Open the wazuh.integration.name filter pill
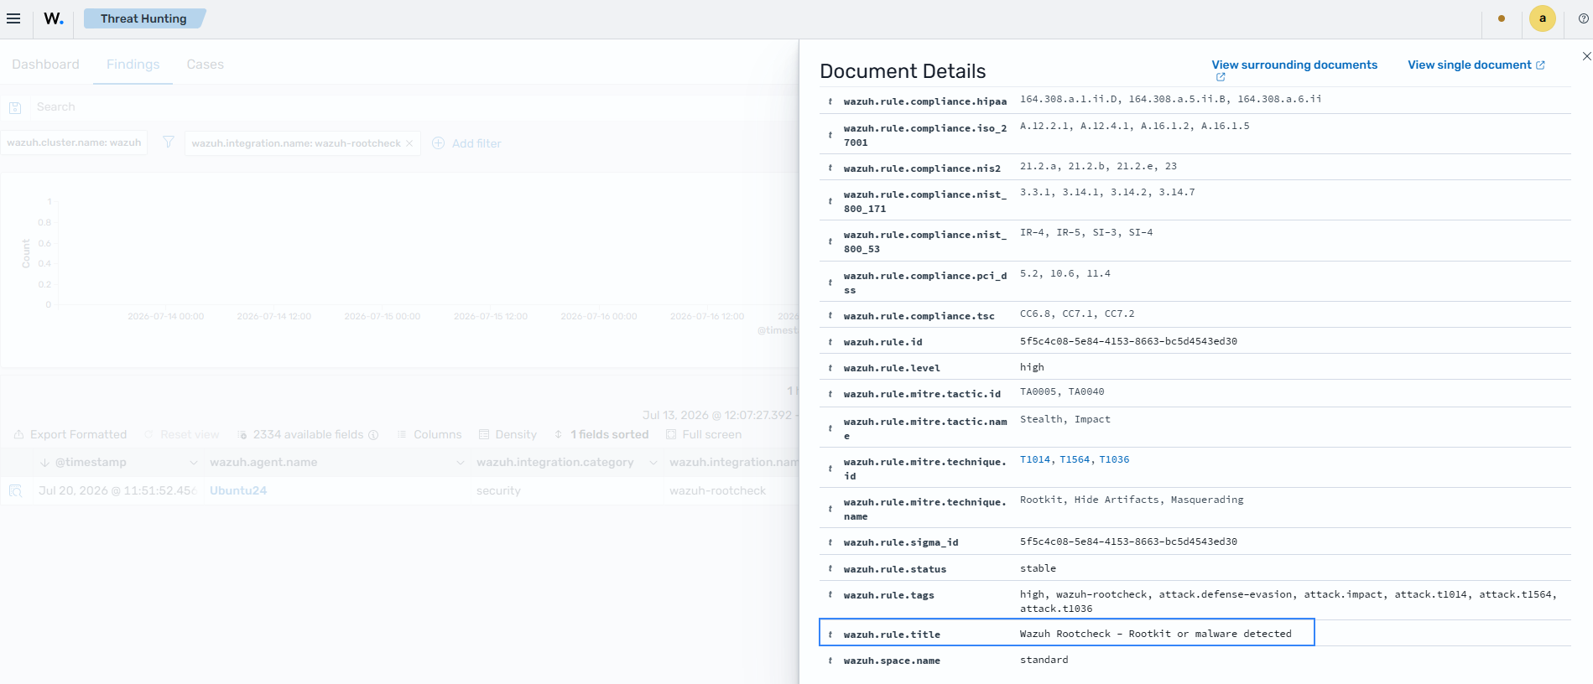 point(296,143)
